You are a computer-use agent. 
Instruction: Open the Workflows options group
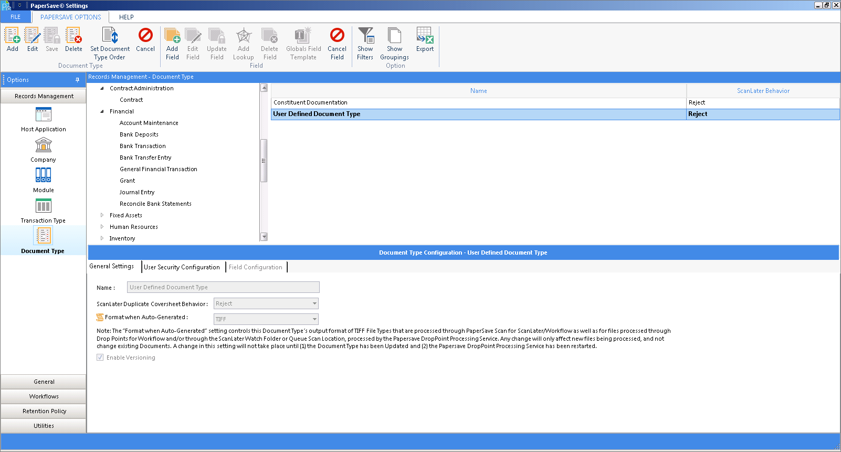[44, 396]
